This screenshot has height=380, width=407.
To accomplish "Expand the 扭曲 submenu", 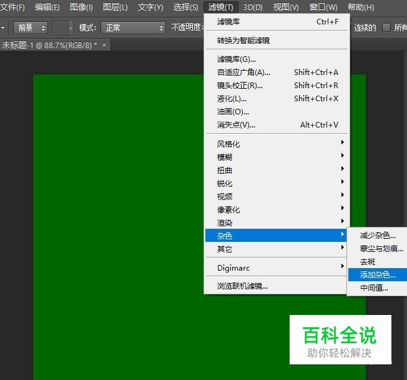I will click(x=277, y=170).
